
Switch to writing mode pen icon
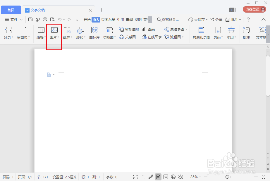point(150,177)
